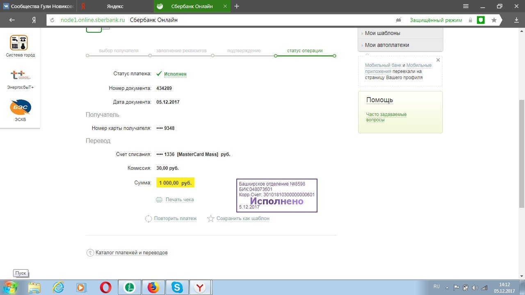The height and width of the screenshot is (295, 525).
Task: Open a new tab with plus button
Action: click(237, 6)
